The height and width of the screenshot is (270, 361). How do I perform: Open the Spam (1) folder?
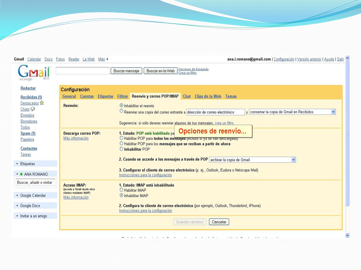pyautogui.click(x=28, y=133)
